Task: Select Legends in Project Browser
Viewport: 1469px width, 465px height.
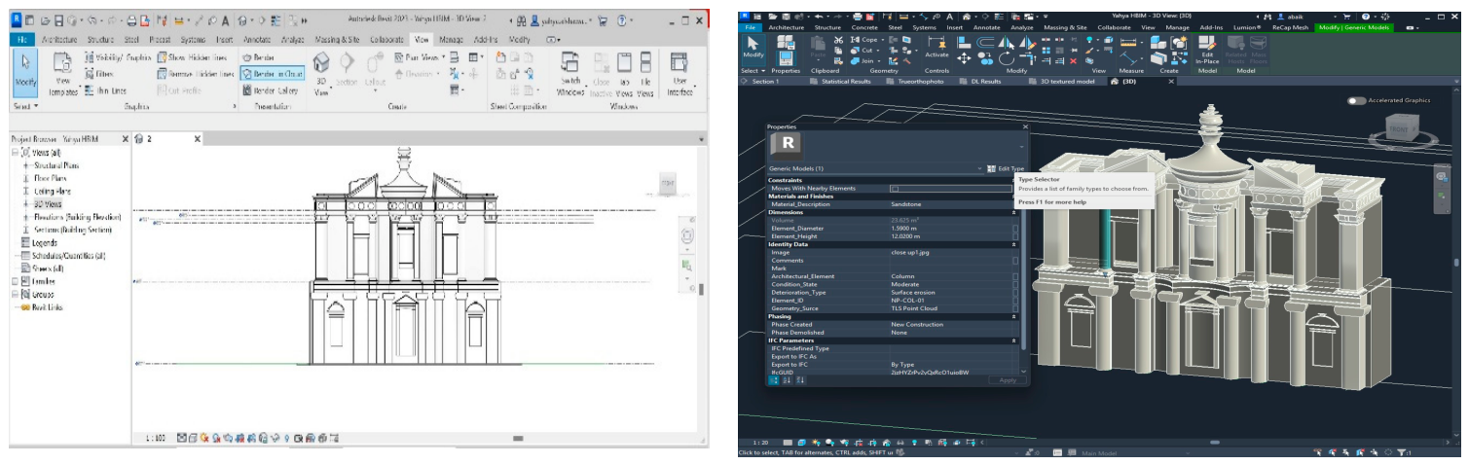Action: [x=45, y=242]
